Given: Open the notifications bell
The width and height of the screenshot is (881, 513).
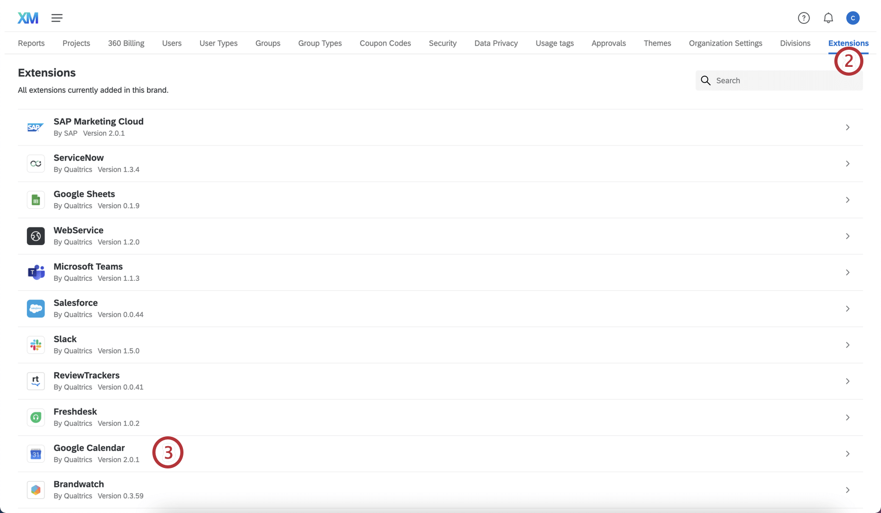Looking at the screenshot, I should point(828,17).
